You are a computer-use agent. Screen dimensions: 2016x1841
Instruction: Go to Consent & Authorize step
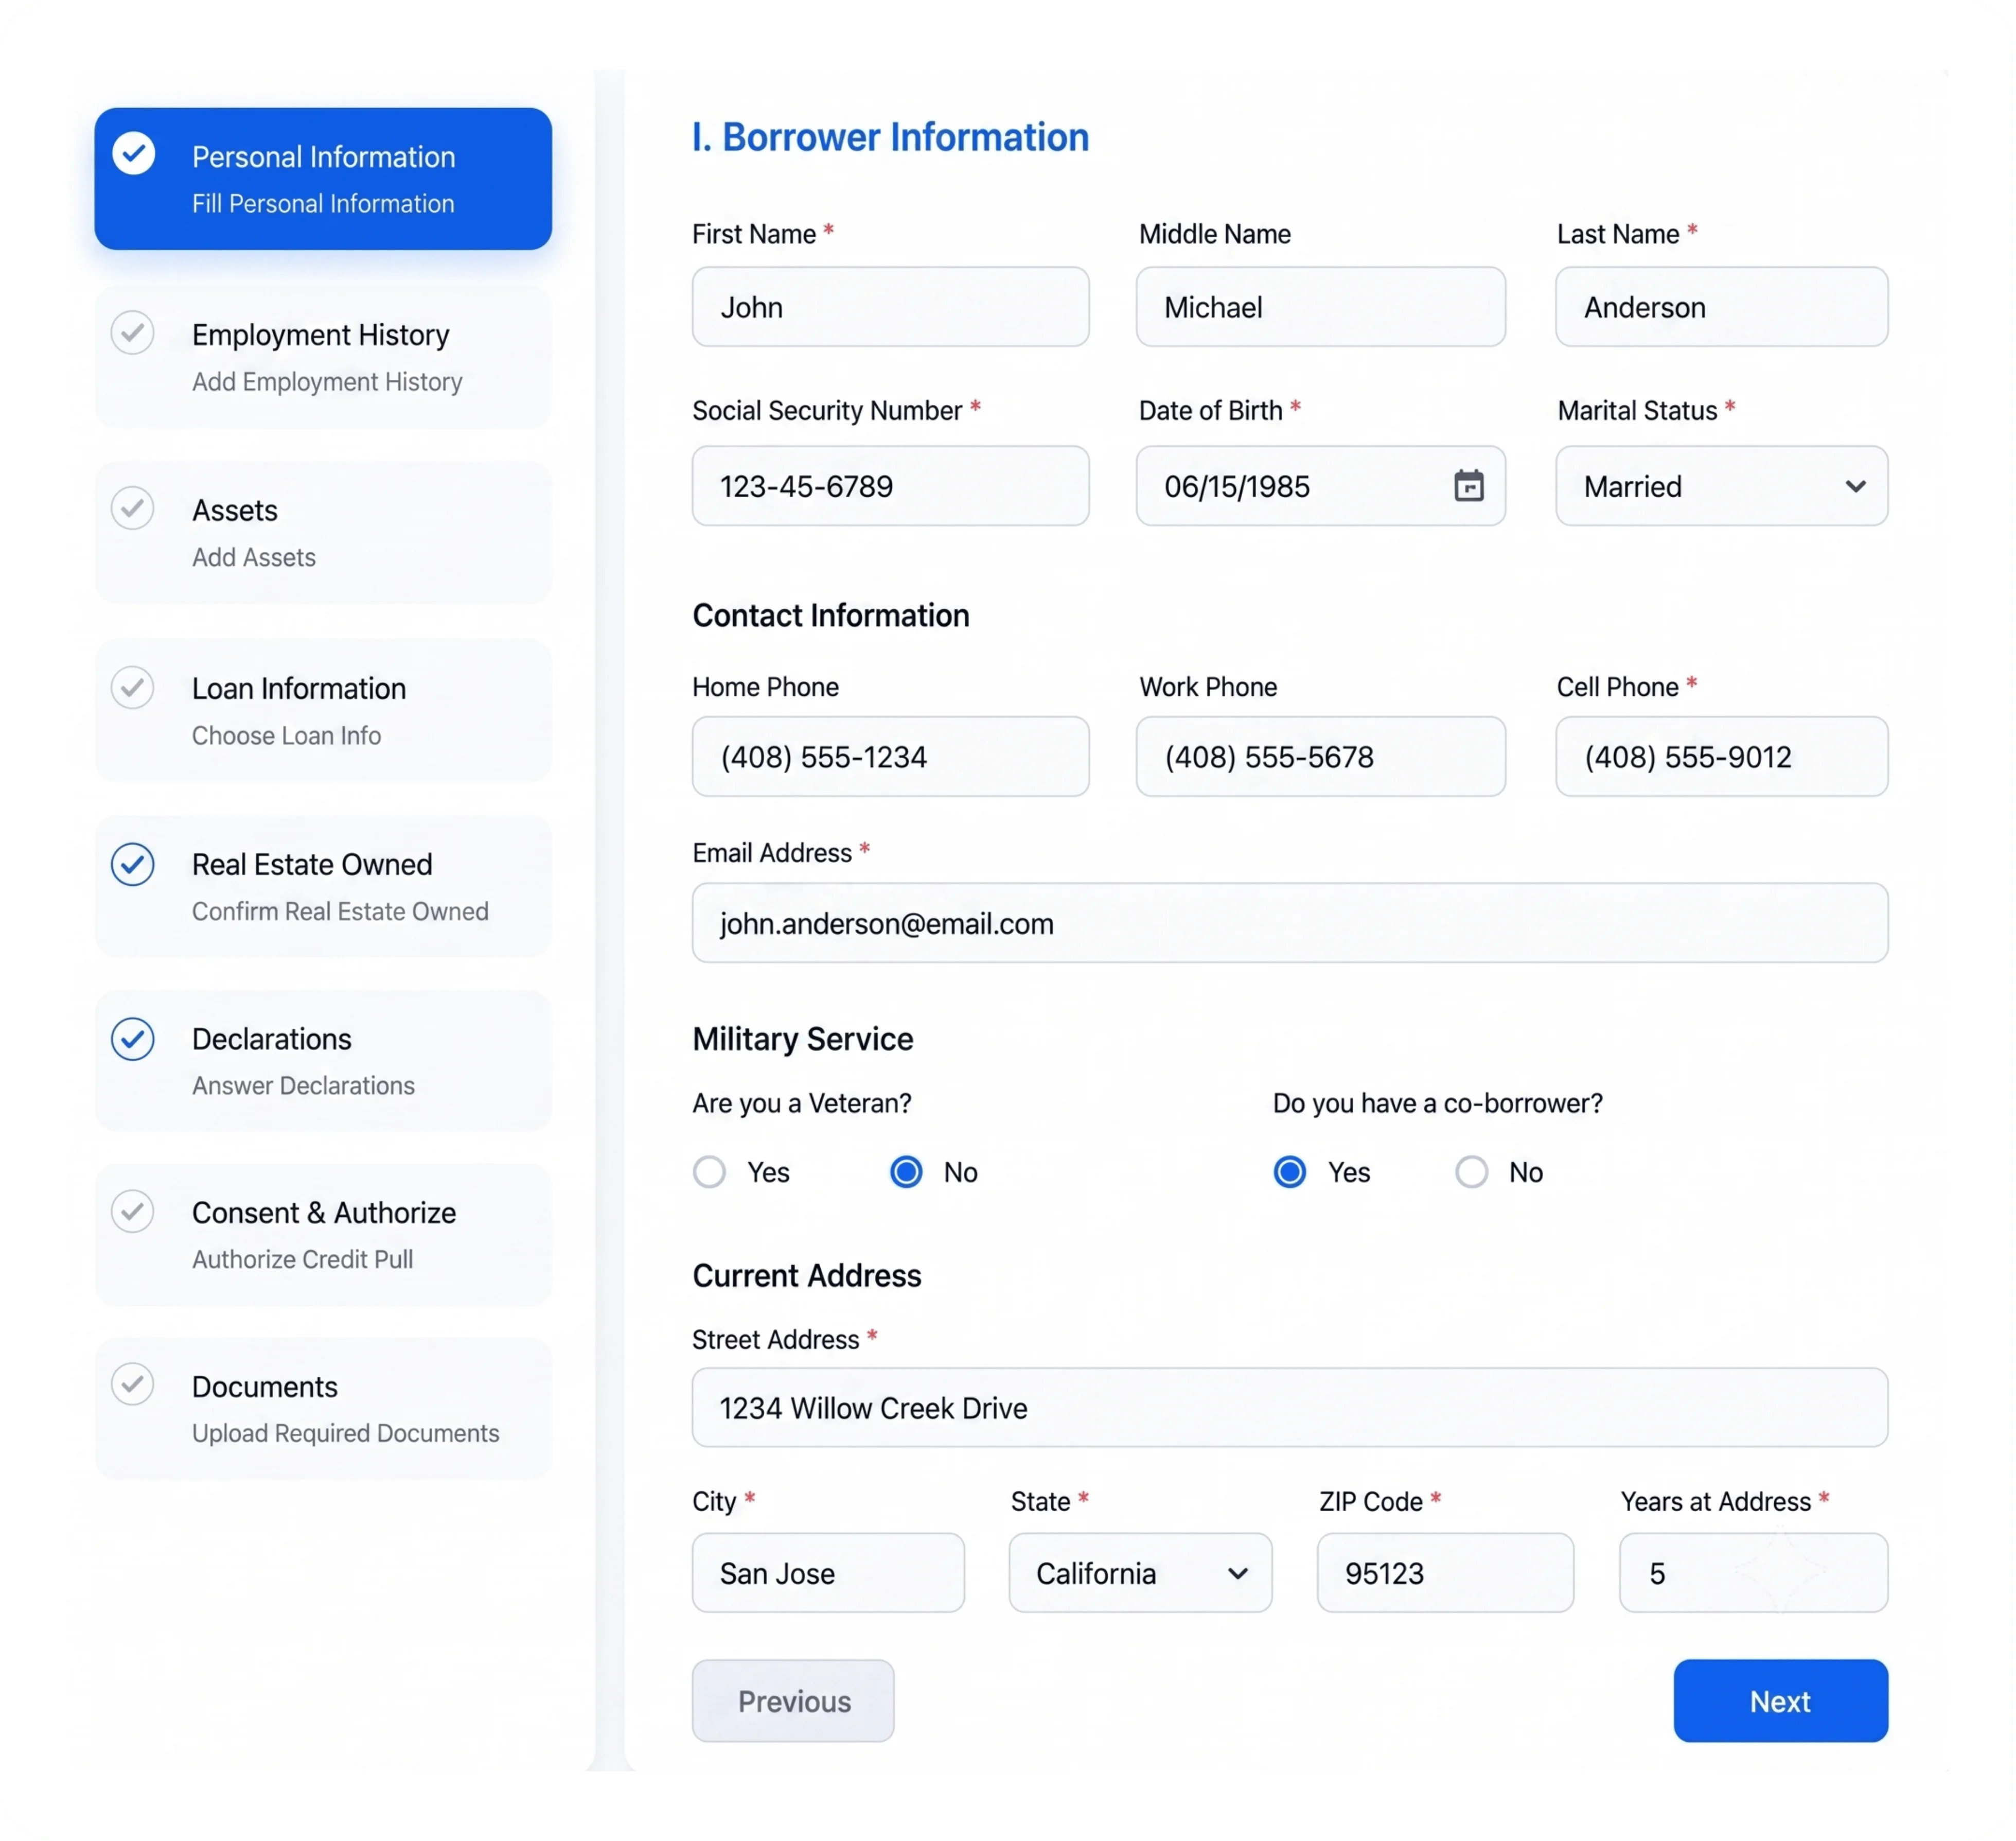click(x=323, y=1235)
